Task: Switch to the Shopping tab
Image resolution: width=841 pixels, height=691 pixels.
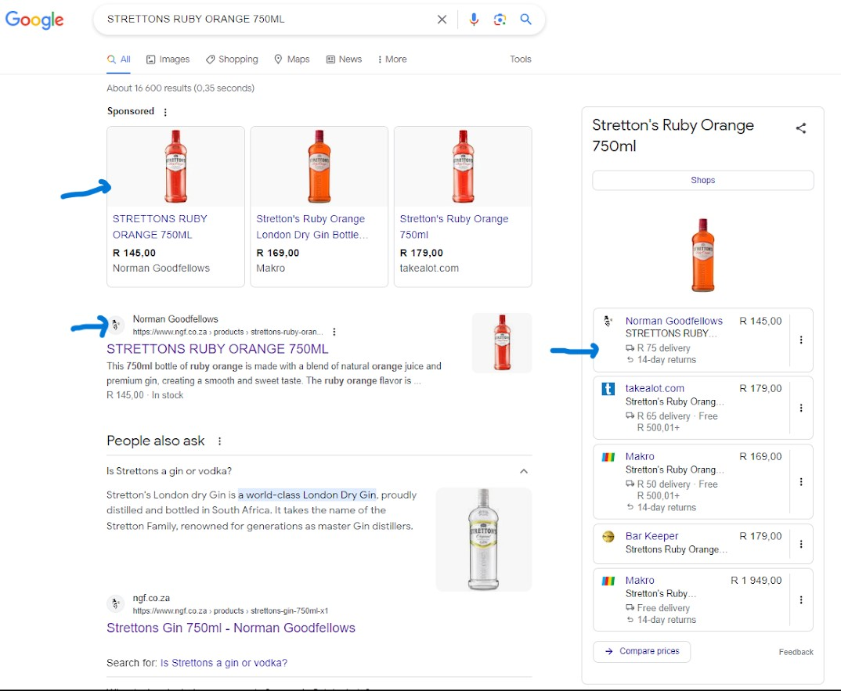Action: [232, 59]
